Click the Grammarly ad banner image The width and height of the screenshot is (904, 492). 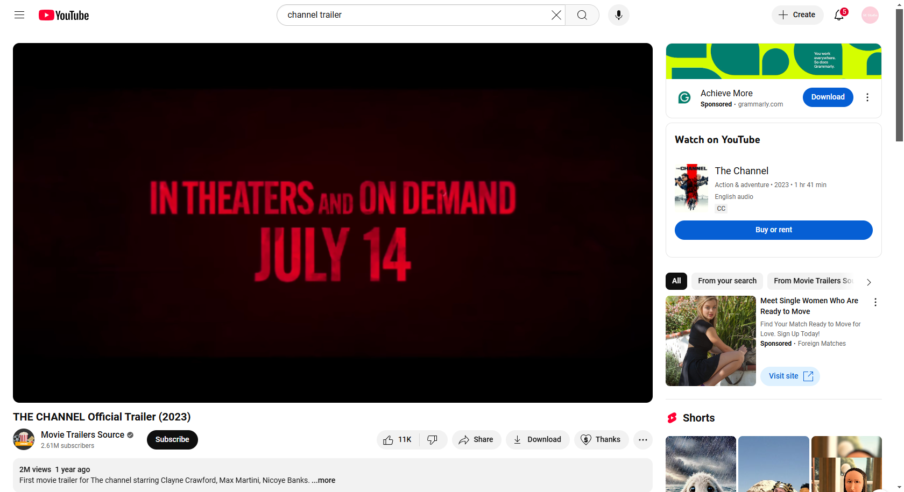point(774,61)
